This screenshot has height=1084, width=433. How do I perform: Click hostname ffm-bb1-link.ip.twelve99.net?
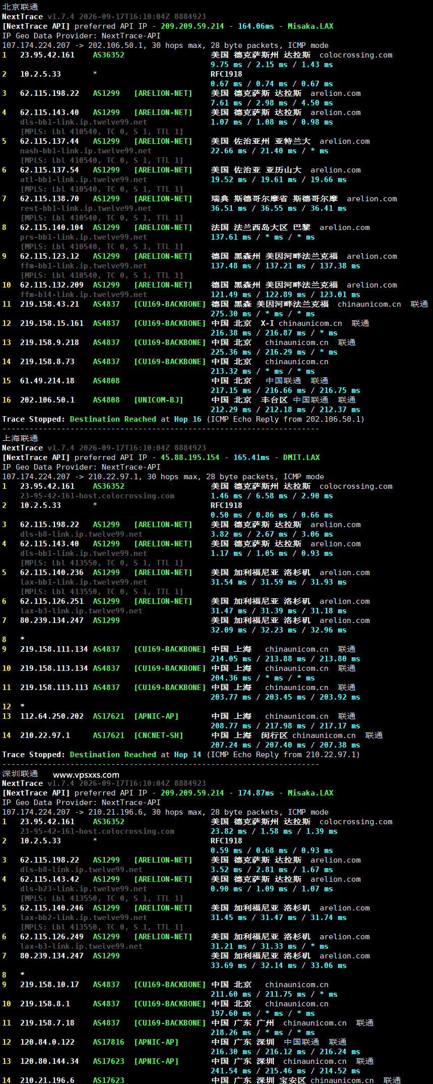[84, 266]
